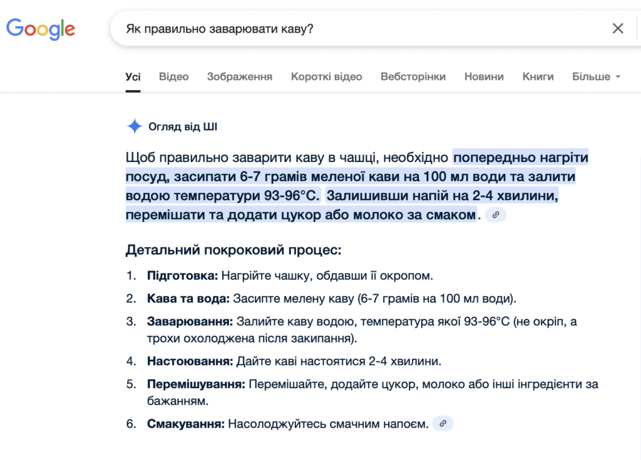Screen dimensions: 641x460
Task: Select the Книги tab
Action: 538,77
